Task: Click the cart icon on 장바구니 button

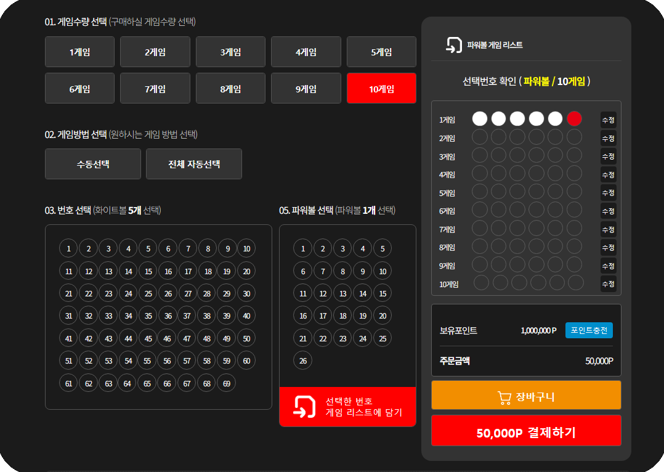Action: click(x=504, y=397)
